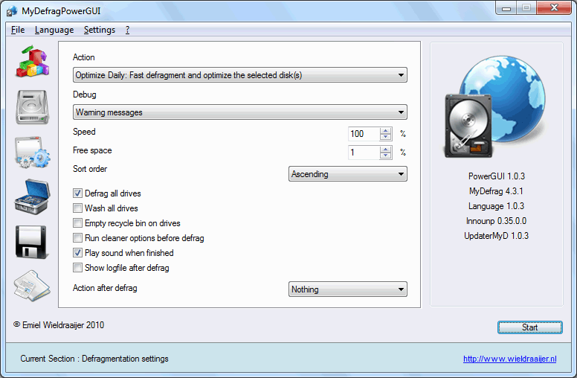The height and width of the screenshot is (378, 577).
Task: Select the hard drive sidebar icon
Action: [33, 107]
